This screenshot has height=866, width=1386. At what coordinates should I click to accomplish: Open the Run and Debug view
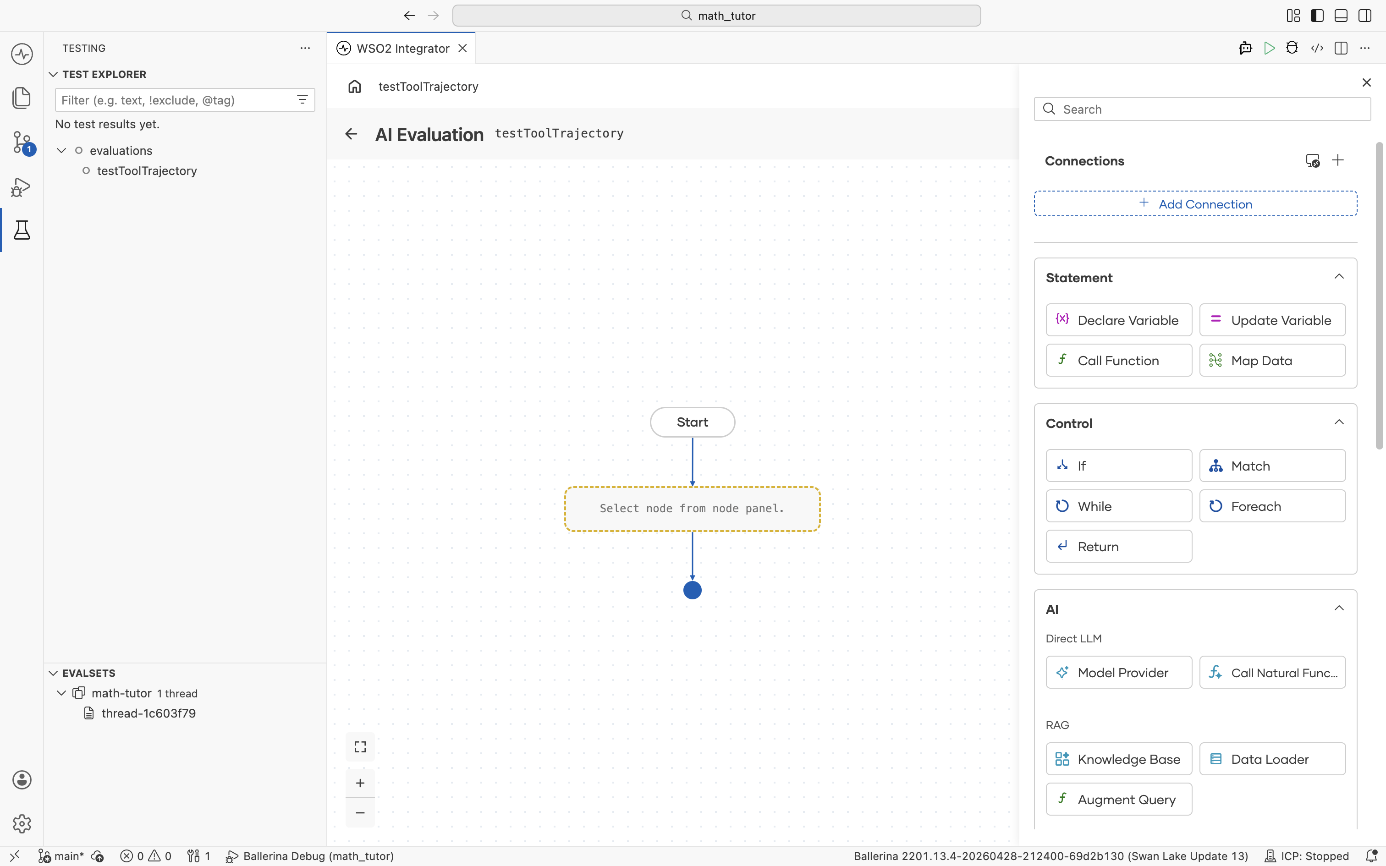[x=22, y=187]
